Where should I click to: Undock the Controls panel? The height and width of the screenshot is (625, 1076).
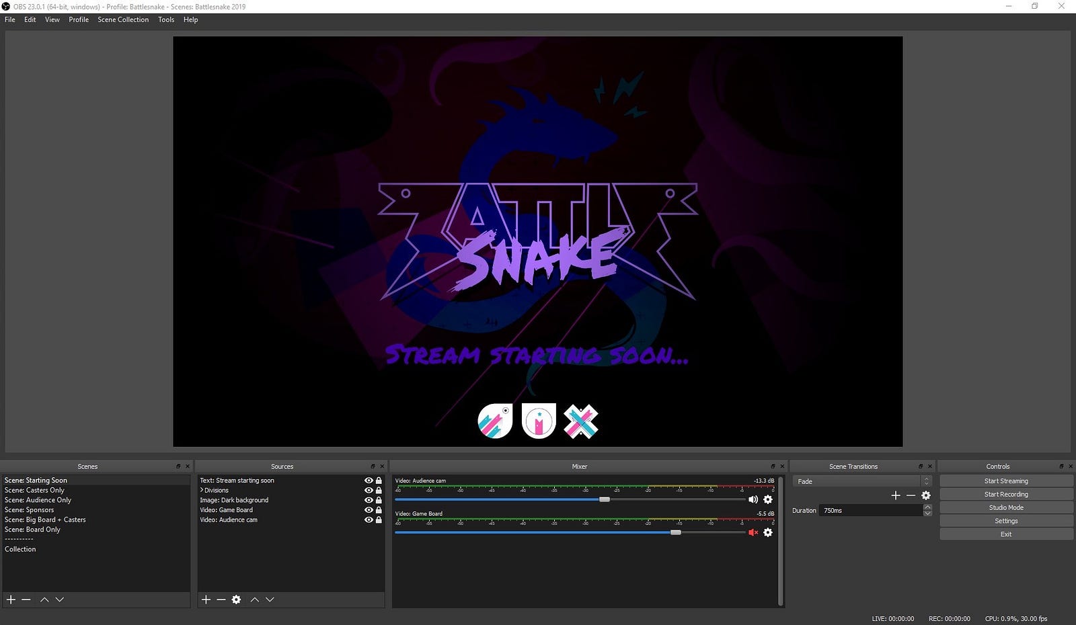[1061, 466]
